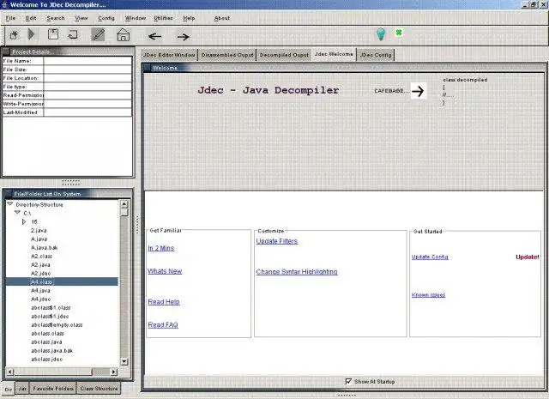Switch to Disassembled Ouput tab

point(226,55)
